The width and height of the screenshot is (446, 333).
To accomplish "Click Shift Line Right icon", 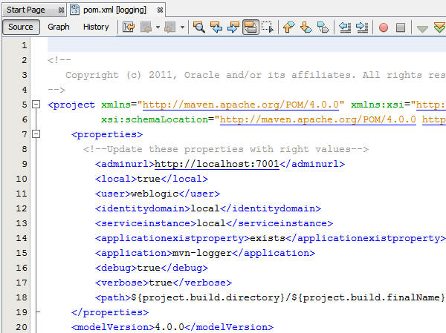I will click(x=362, y=27).
